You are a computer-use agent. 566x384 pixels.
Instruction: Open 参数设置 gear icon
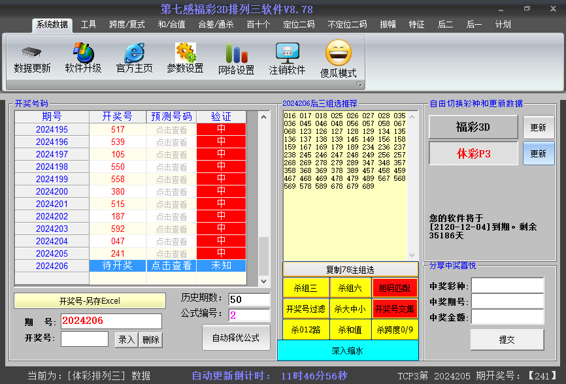[x=186, y=53]
